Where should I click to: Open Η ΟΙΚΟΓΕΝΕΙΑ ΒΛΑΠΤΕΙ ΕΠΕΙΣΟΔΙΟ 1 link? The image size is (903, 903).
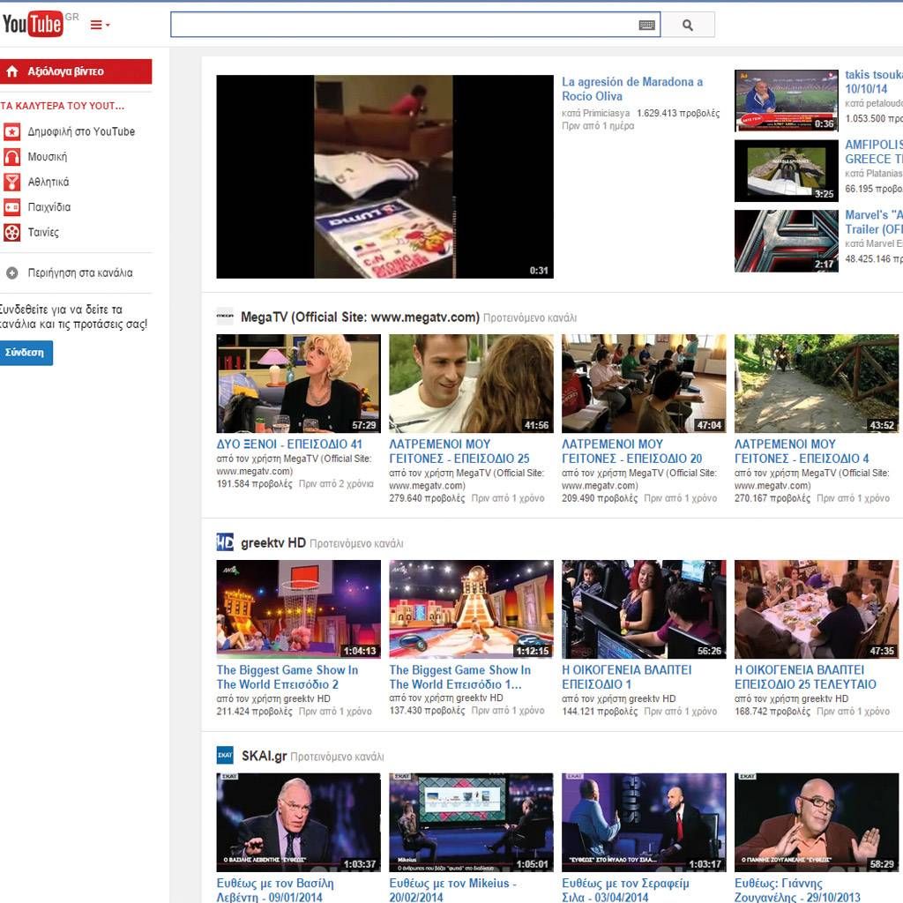tap(626, 677)
